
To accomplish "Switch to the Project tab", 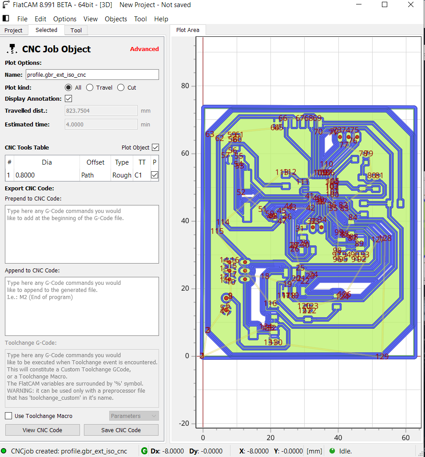I will (13, 30).
